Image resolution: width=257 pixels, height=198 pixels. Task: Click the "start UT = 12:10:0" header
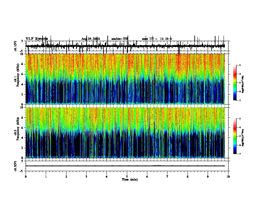click(x=157, y=39)
